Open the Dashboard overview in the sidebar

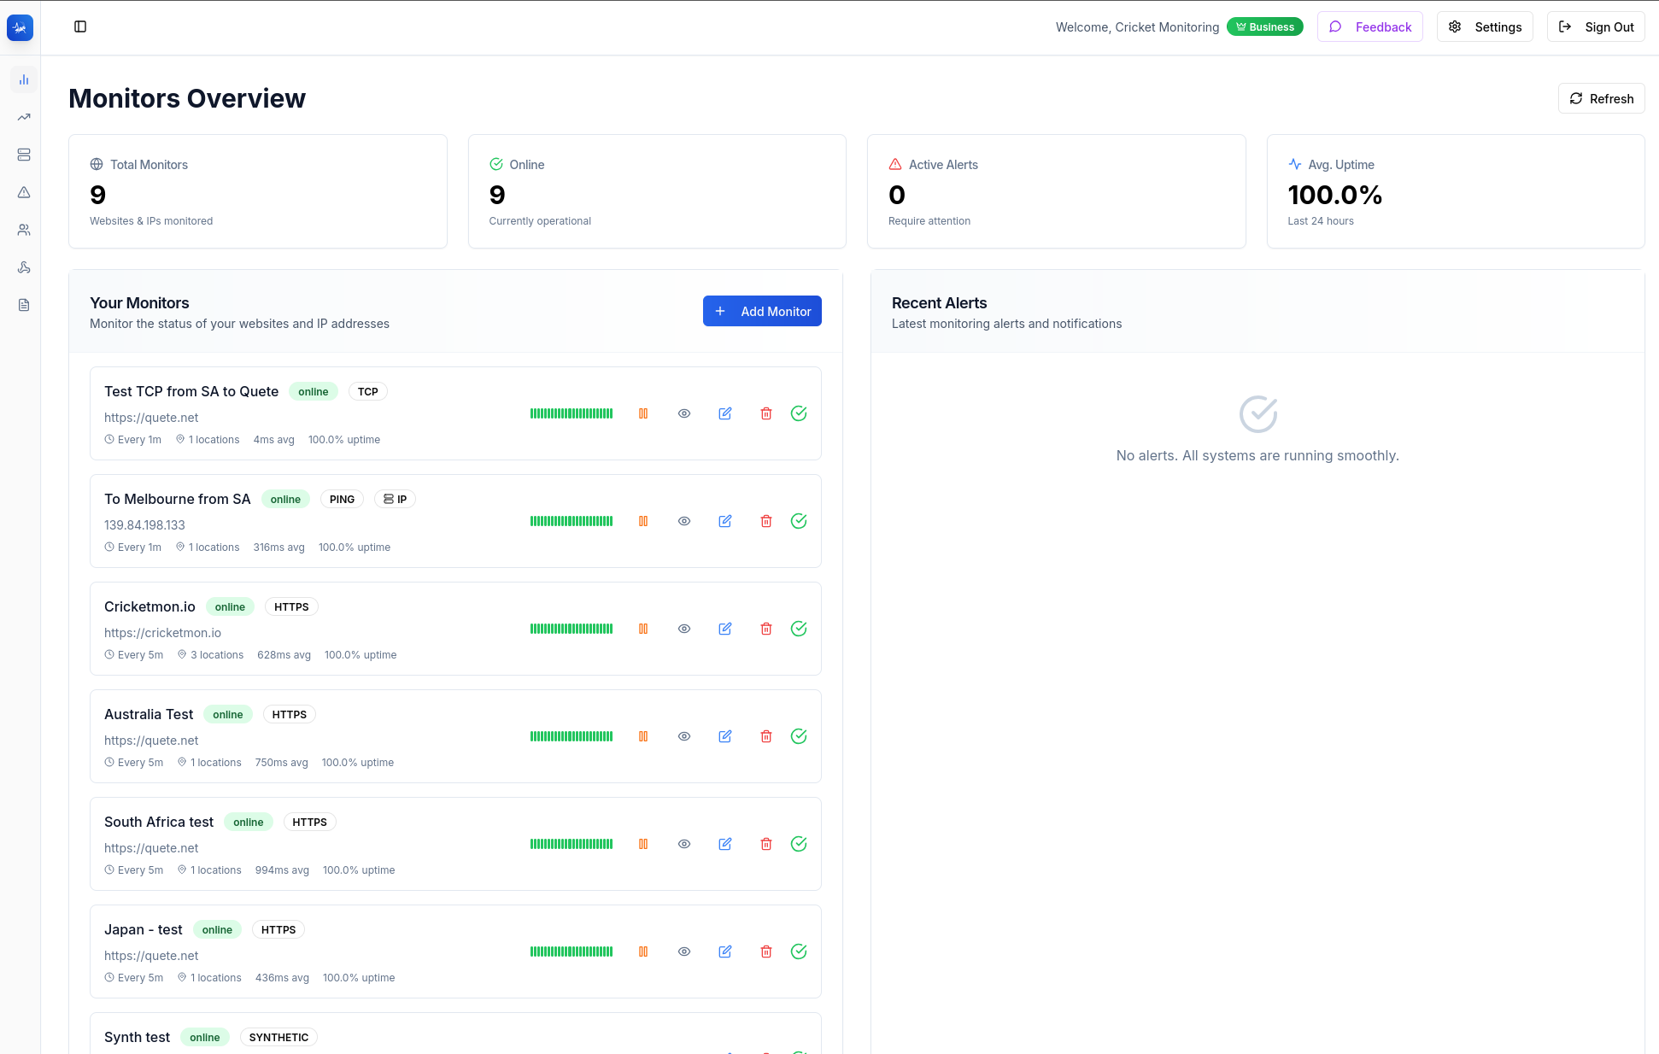click(23, 79)
